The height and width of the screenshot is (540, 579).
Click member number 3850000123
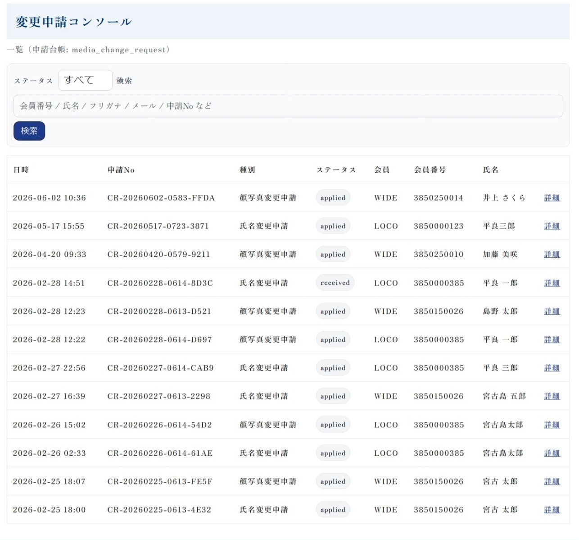439,226
